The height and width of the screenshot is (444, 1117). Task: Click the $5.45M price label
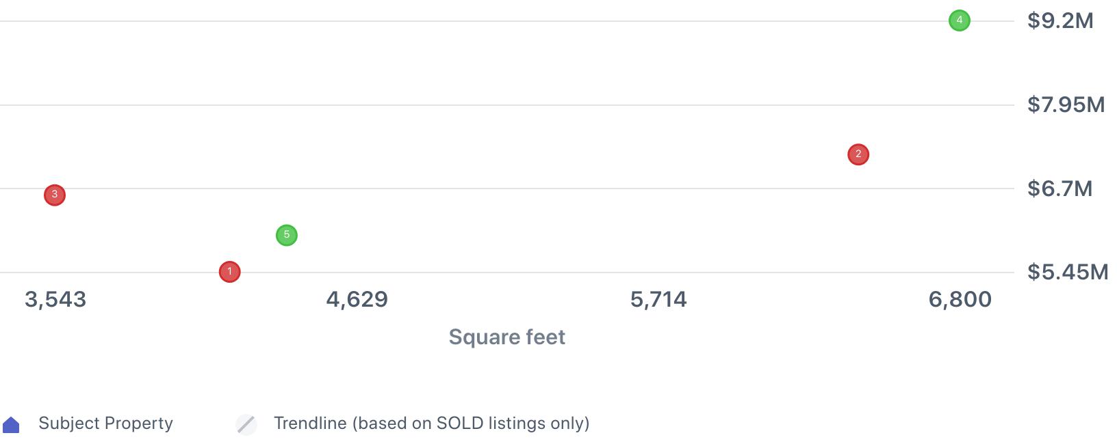click(x=1067, y=272)
